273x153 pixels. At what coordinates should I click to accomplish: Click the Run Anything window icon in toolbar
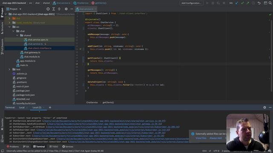click(x=265, y=3)
